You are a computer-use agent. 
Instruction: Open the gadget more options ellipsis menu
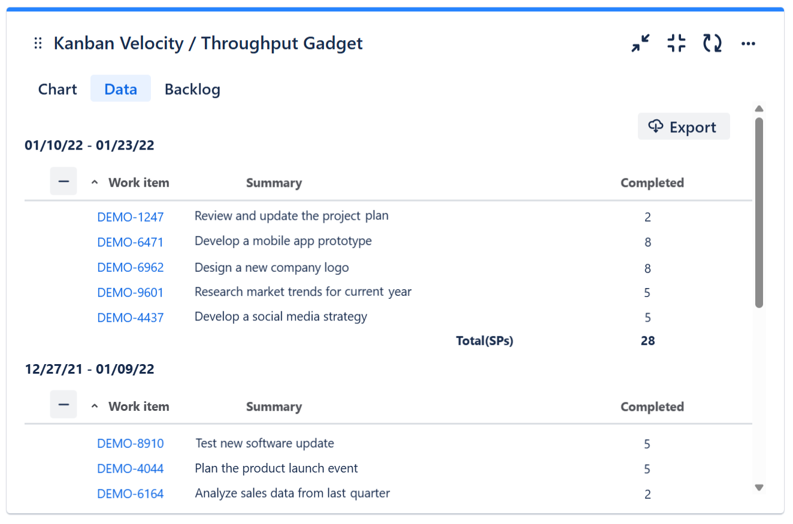pyautogui.click(x=748, y=43)
